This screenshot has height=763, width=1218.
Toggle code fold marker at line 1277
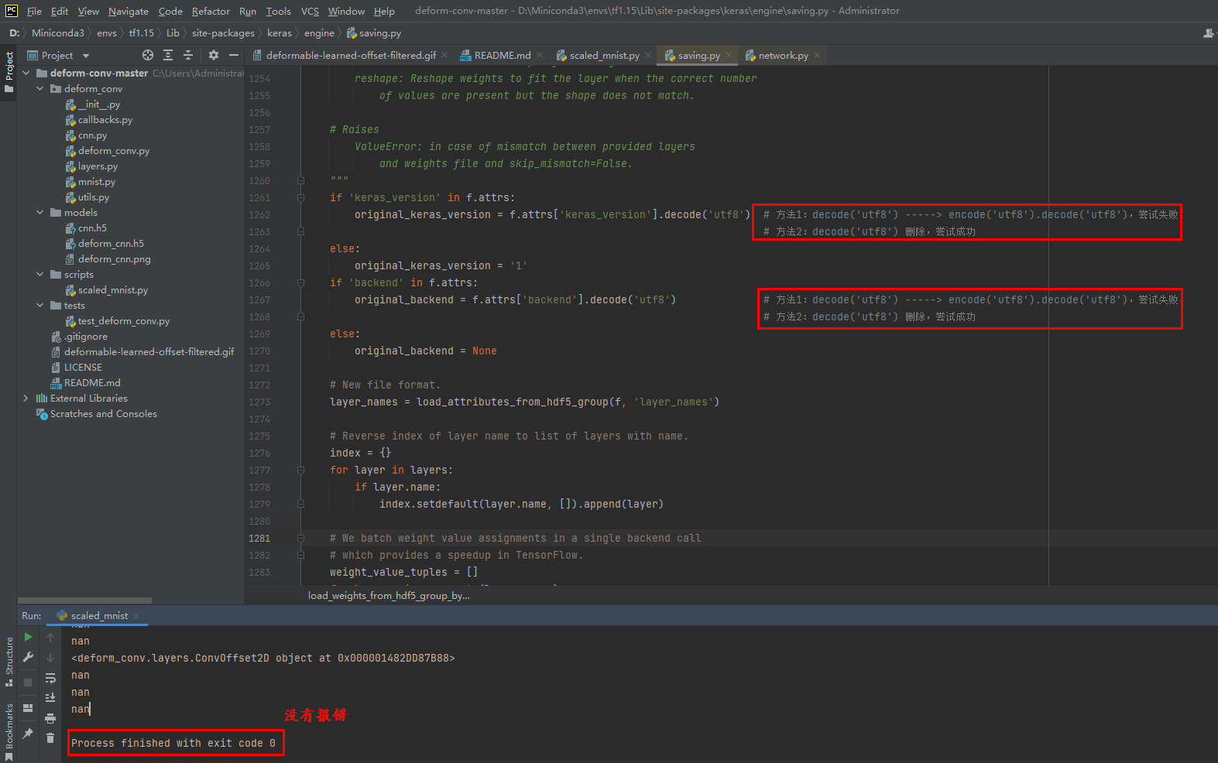click(x=300, y=470)
